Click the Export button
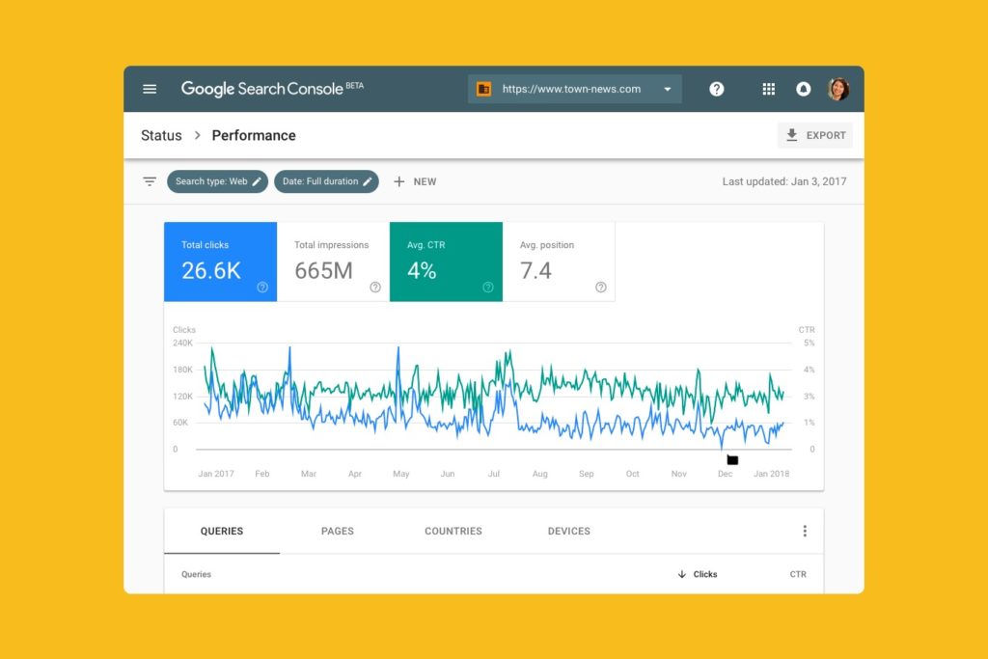Screen dimensions: 988x659 coord(815,135)
